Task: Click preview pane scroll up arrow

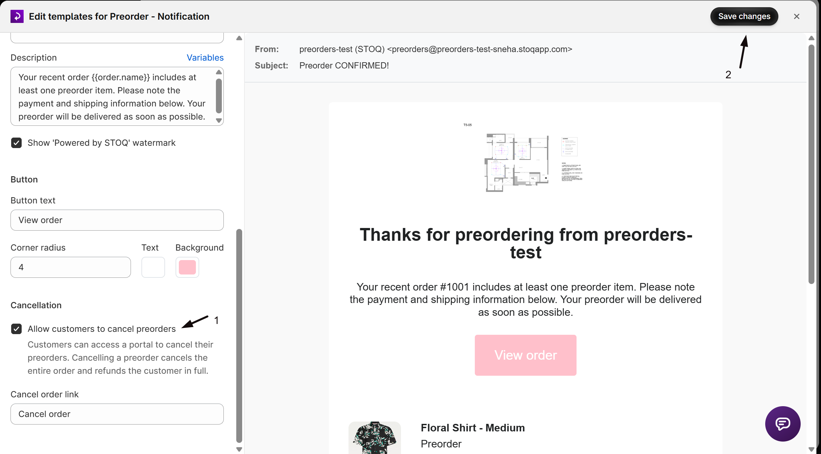Action: click(x=811, y=38)
